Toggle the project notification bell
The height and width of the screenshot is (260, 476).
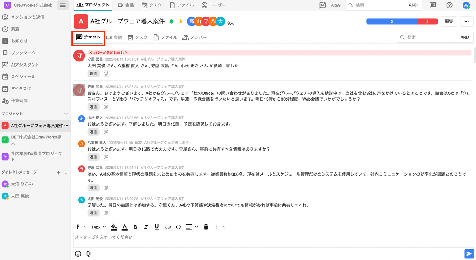click(171, 21)
